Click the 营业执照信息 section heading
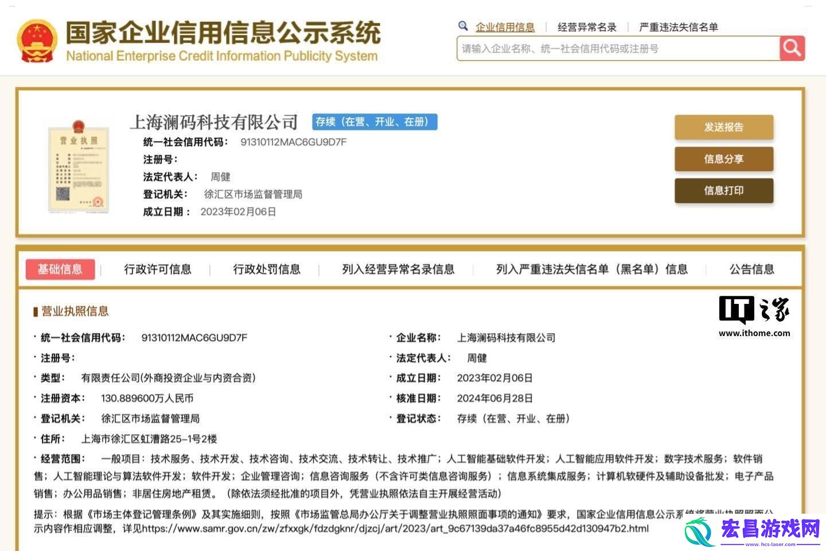The height and width of the screenshot is (551, 826). [75, 311]
